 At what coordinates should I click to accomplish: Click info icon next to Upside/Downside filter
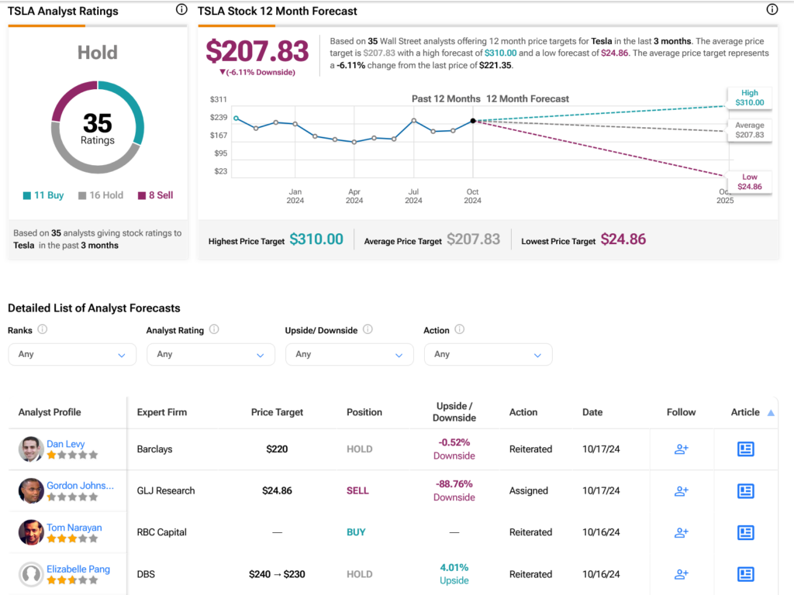368,329
